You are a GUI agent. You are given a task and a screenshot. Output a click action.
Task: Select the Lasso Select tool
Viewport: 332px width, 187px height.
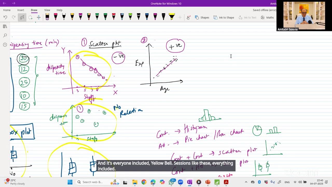(x=30, y=17)
